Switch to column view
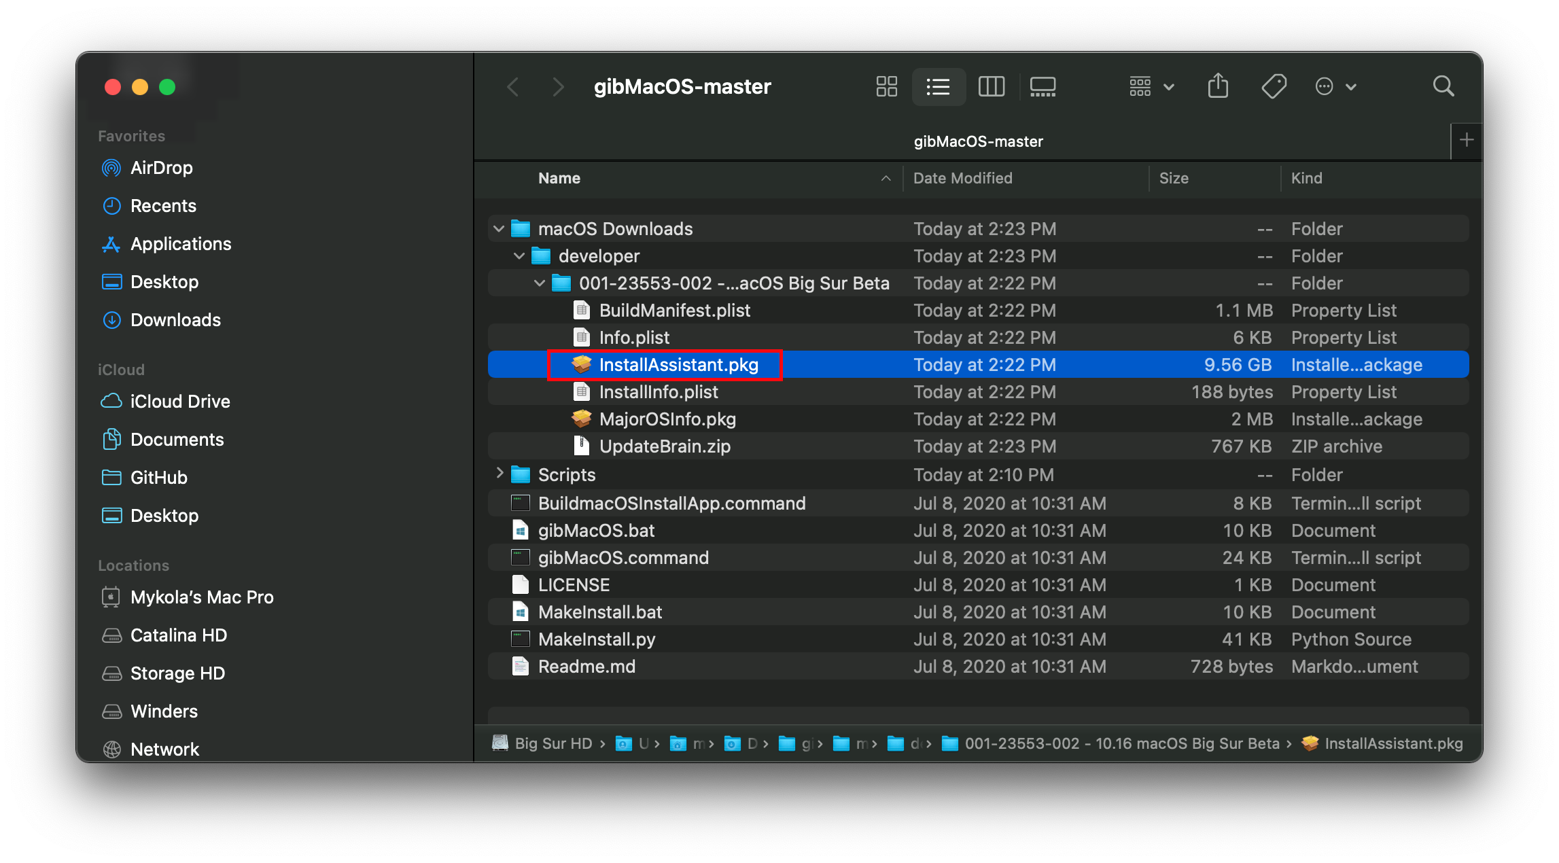 point(991,87)
